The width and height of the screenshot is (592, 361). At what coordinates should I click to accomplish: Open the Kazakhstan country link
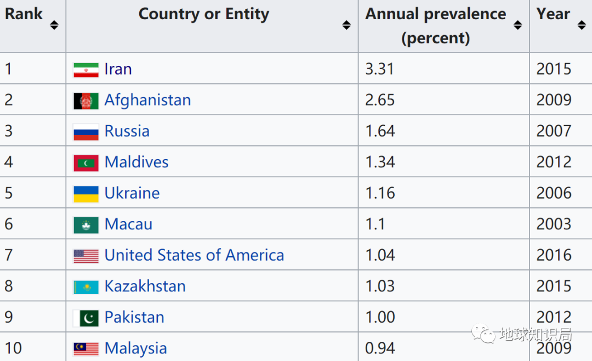pyautogui.click(x=145, y=286)
